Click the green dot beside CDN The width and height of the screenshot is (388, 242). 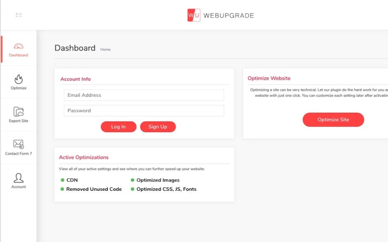(x=63, y=180)
